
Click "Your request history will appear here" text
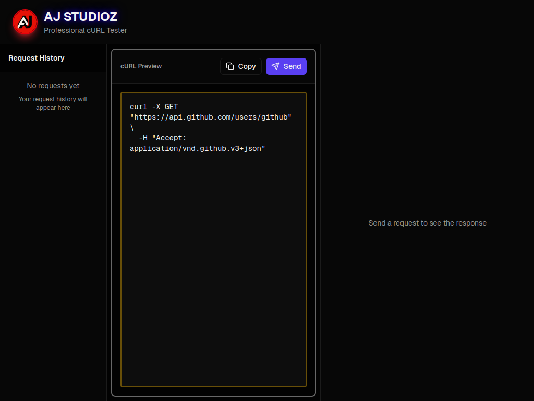(53, 103)
